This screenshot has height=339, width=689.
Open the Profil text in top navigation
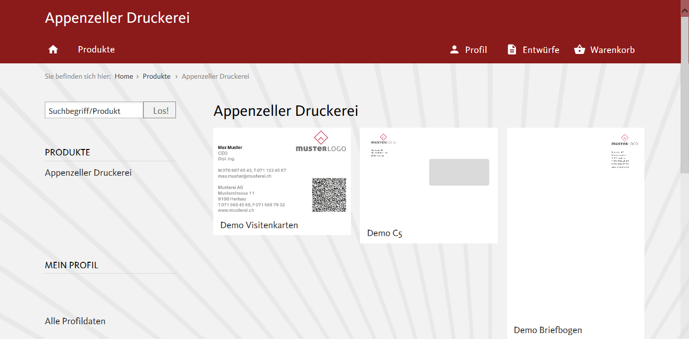point(476,50)
